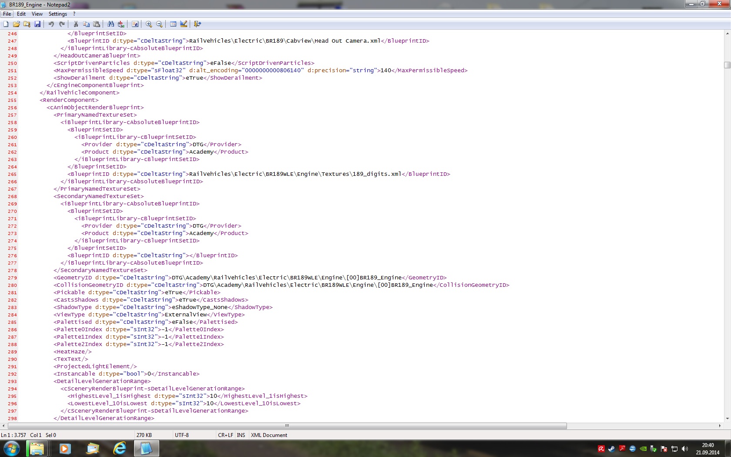Viewport: 731px width, 457px height.
Task: Click the horizontal scrollbar thumb
Action: 287,426
